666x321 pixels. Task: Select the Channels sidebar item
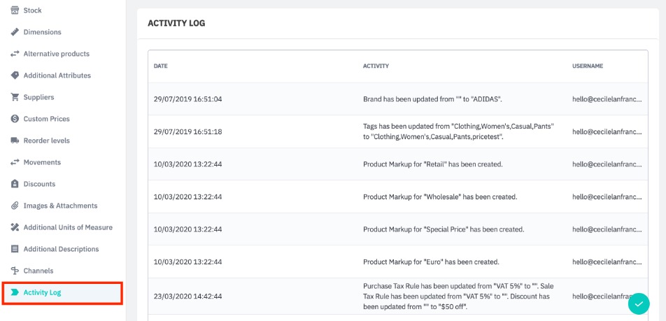[x=38, y=271]
